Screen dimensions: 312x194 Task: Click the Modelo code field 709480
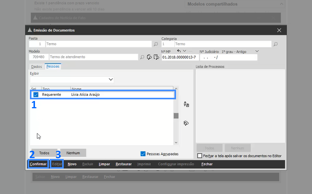pyautogui.click(x=39, y=57)
